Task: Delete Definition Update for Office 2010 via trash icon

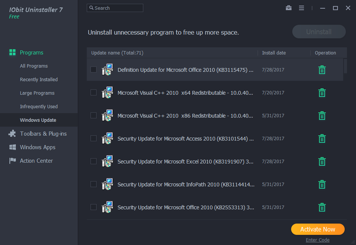Action: pyautogui.click(x=322, y=70)
